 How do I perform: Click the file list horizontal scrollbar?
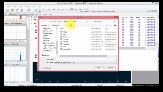pyautogui.click(x=84, y=56)
